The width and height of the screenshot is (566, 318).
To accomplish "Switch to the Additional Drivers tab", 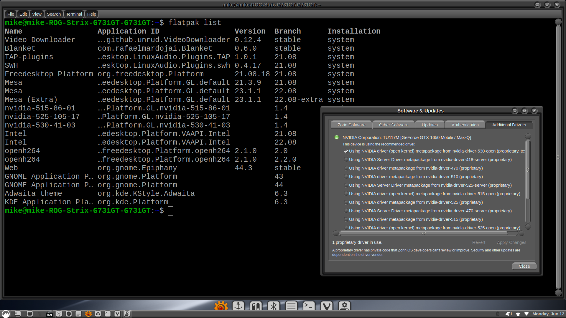I will point(509,125).
